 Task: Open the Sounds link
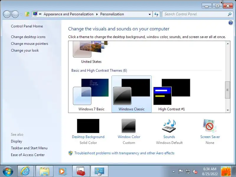coord(169,137)
